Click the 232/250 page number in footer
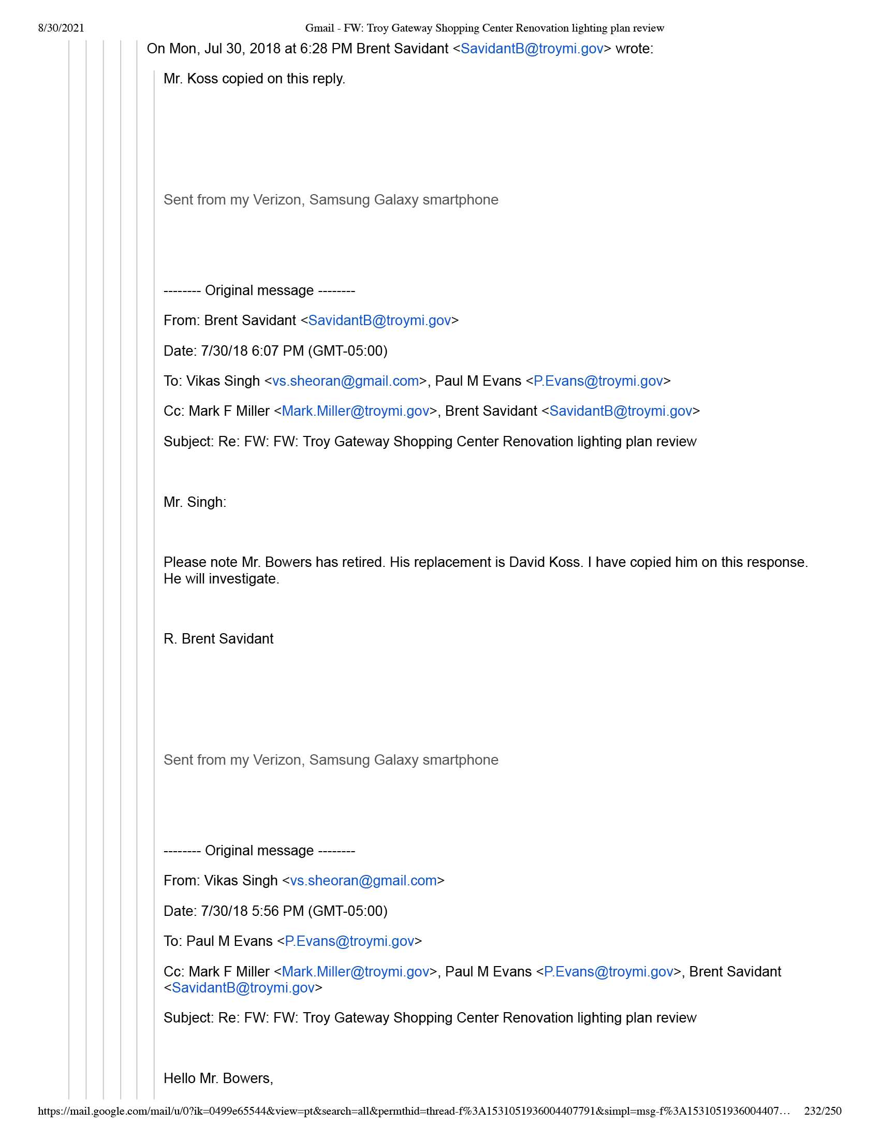 [822, 1111]
